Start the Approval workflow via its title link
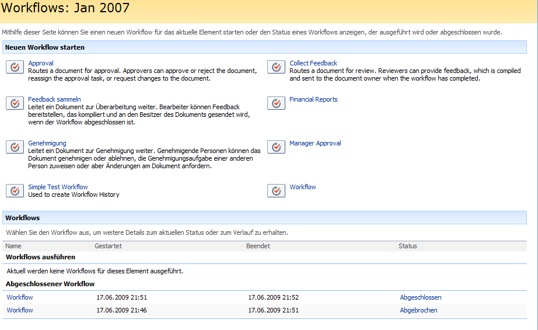This screenshot has width=538, height=330. [41, 63]
